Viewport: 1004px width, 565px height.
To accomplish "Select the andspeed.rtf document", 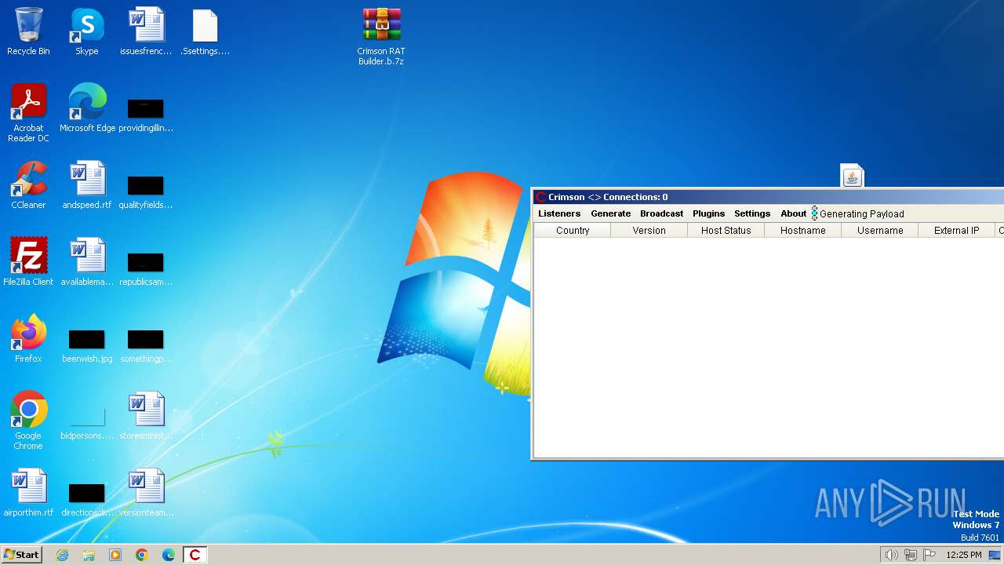I will click(87, 186).
